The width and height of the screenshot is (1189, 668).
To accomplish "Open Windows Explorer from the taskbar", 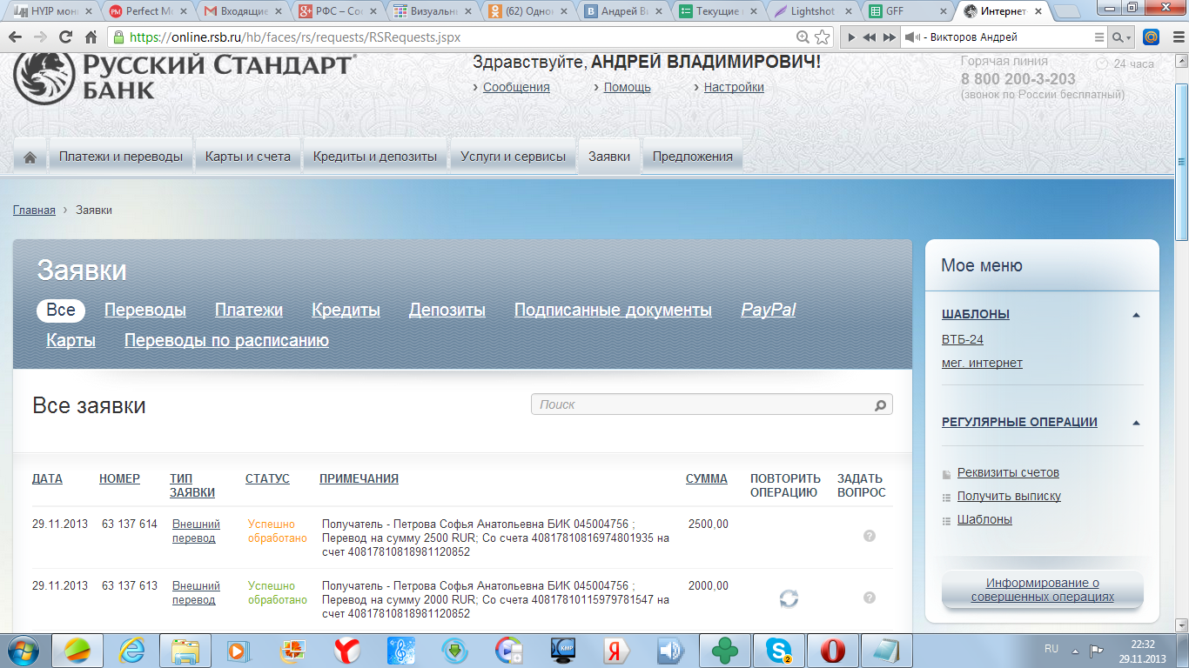I will coord(186,651).
